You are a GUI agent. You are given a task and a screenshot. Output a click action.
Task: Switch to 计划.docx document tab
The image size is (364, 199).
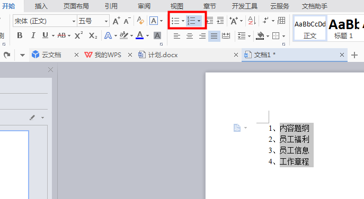tap(163, 55)
